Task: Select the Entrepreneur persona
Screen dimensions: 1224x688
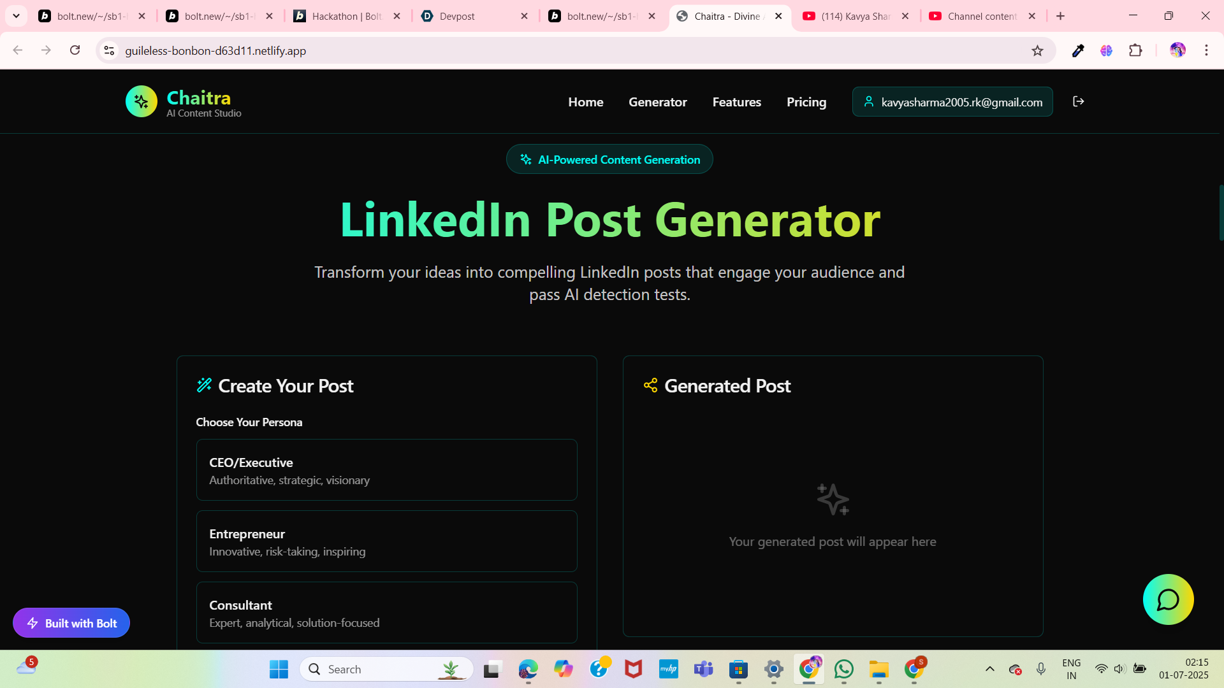Action: click(386, 541)
